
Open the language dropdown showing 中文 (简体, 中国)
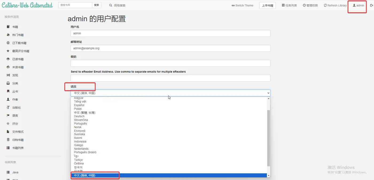(x=170, y=93)
